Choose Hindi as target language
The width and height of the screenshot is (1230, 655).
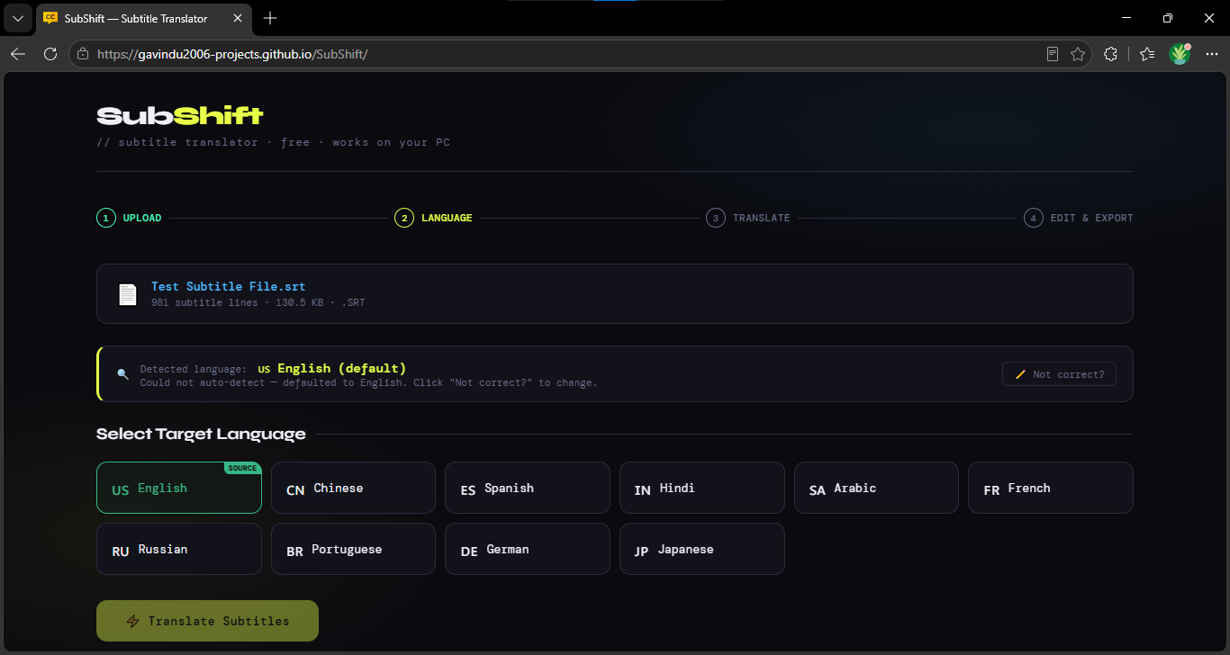(702, 488)
